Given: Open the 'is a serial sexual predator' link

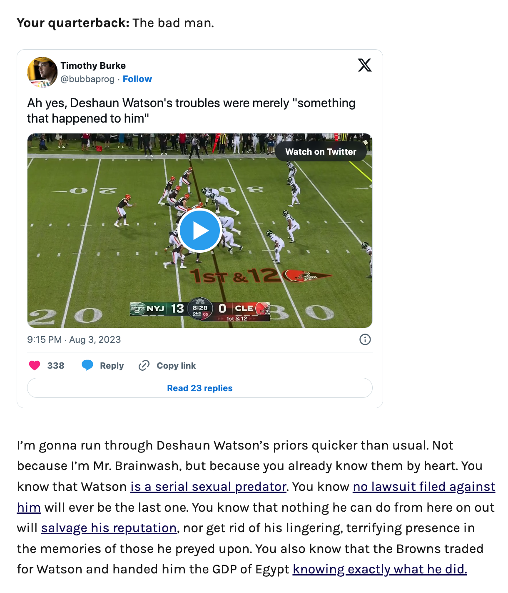Looking at the screenshot, I should tap(208, 487).
